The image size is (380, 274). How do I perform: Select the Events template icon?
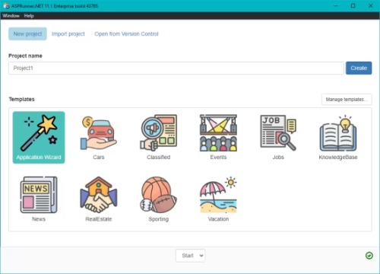(218, 132)
